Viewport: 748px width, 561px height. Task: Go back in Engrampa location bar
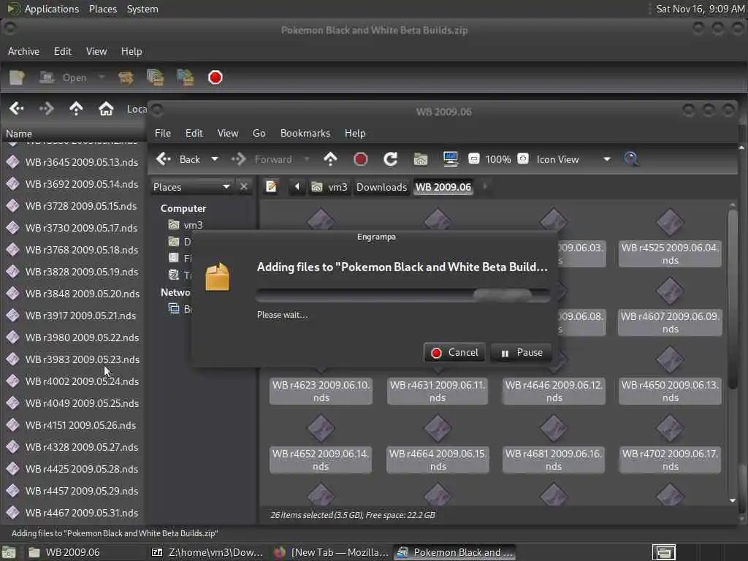[x=17, y=109]
